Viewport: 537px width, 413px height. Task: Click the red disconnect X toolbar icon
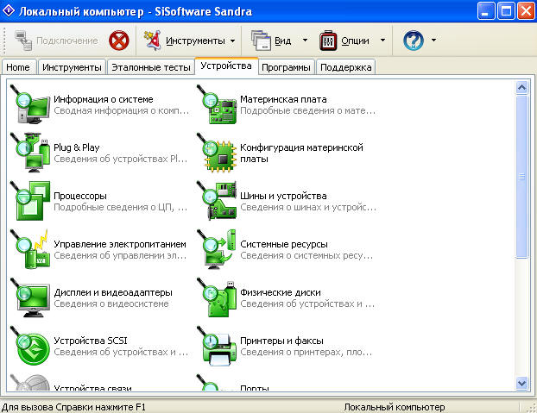tap(119, 41)
